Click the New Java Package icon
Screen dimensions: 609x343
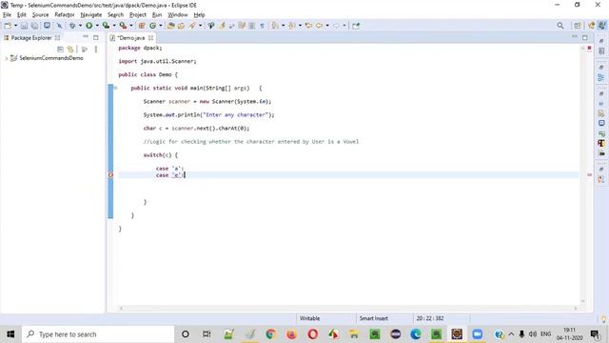click(x=142, y=26)
